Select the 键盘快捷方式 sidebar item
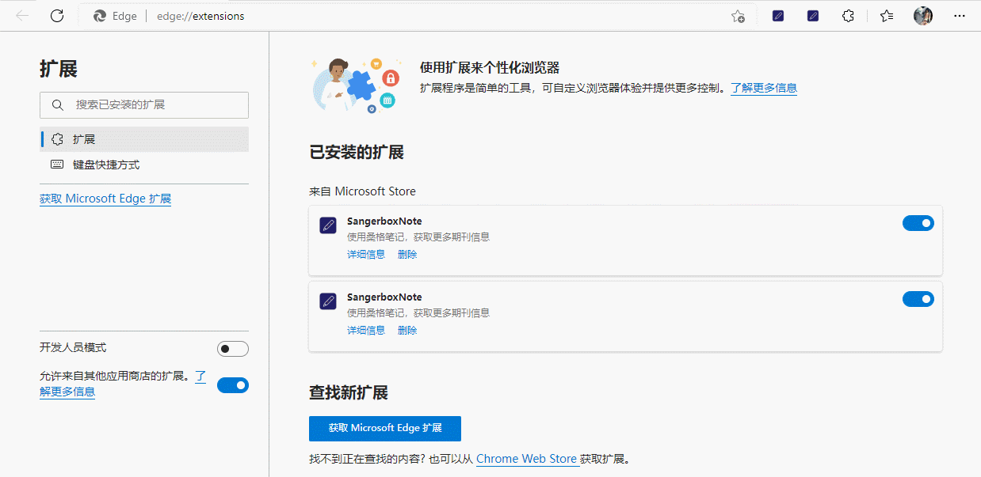The height and width of the screenshot is (477, 981). click(144, 165)
